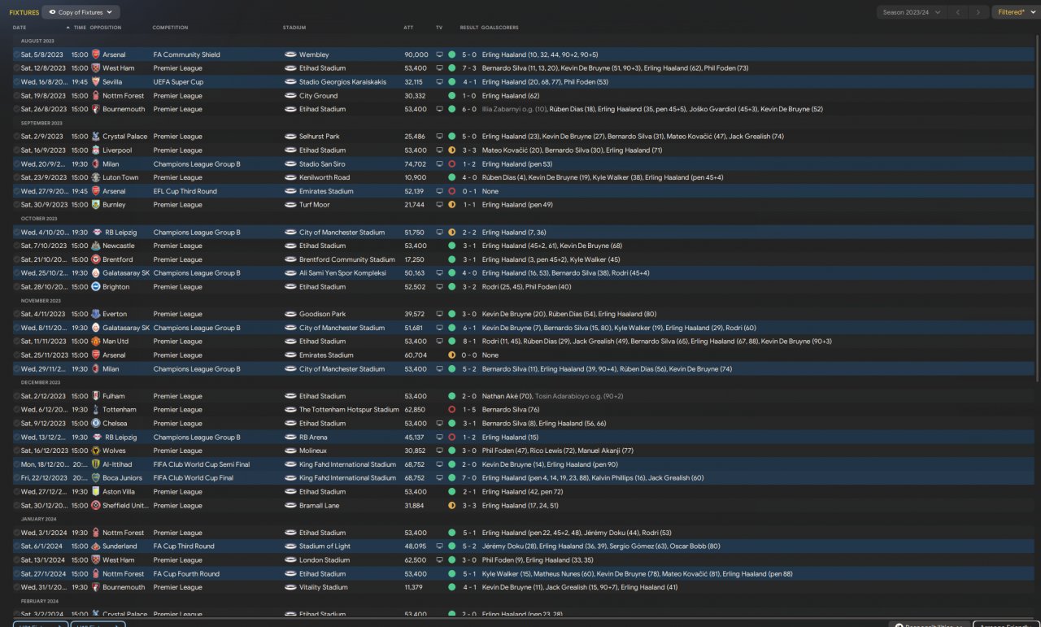Expand the Filtered* filter dropdown

pyautogui.click(x=1015, y=12)
